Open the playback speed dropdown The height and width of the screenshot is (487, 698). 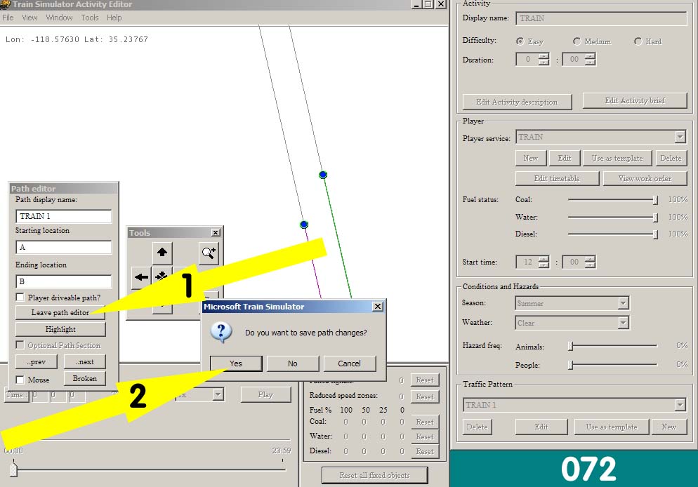218,394
